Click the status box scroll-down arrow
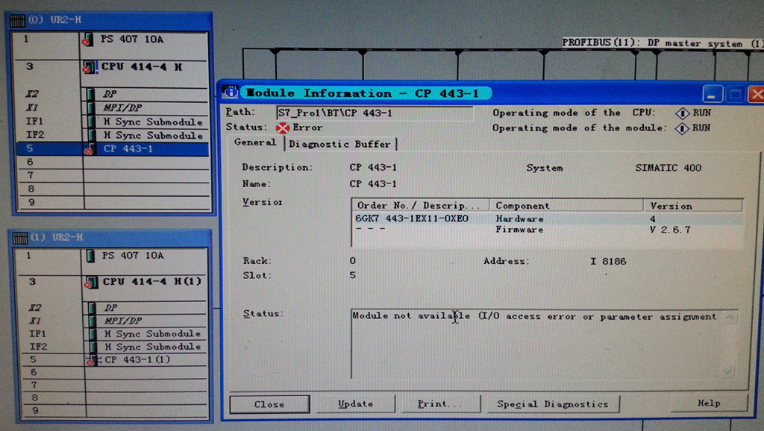Image resolution: width=764 pixels, height=431 pixels. [727, 372]
